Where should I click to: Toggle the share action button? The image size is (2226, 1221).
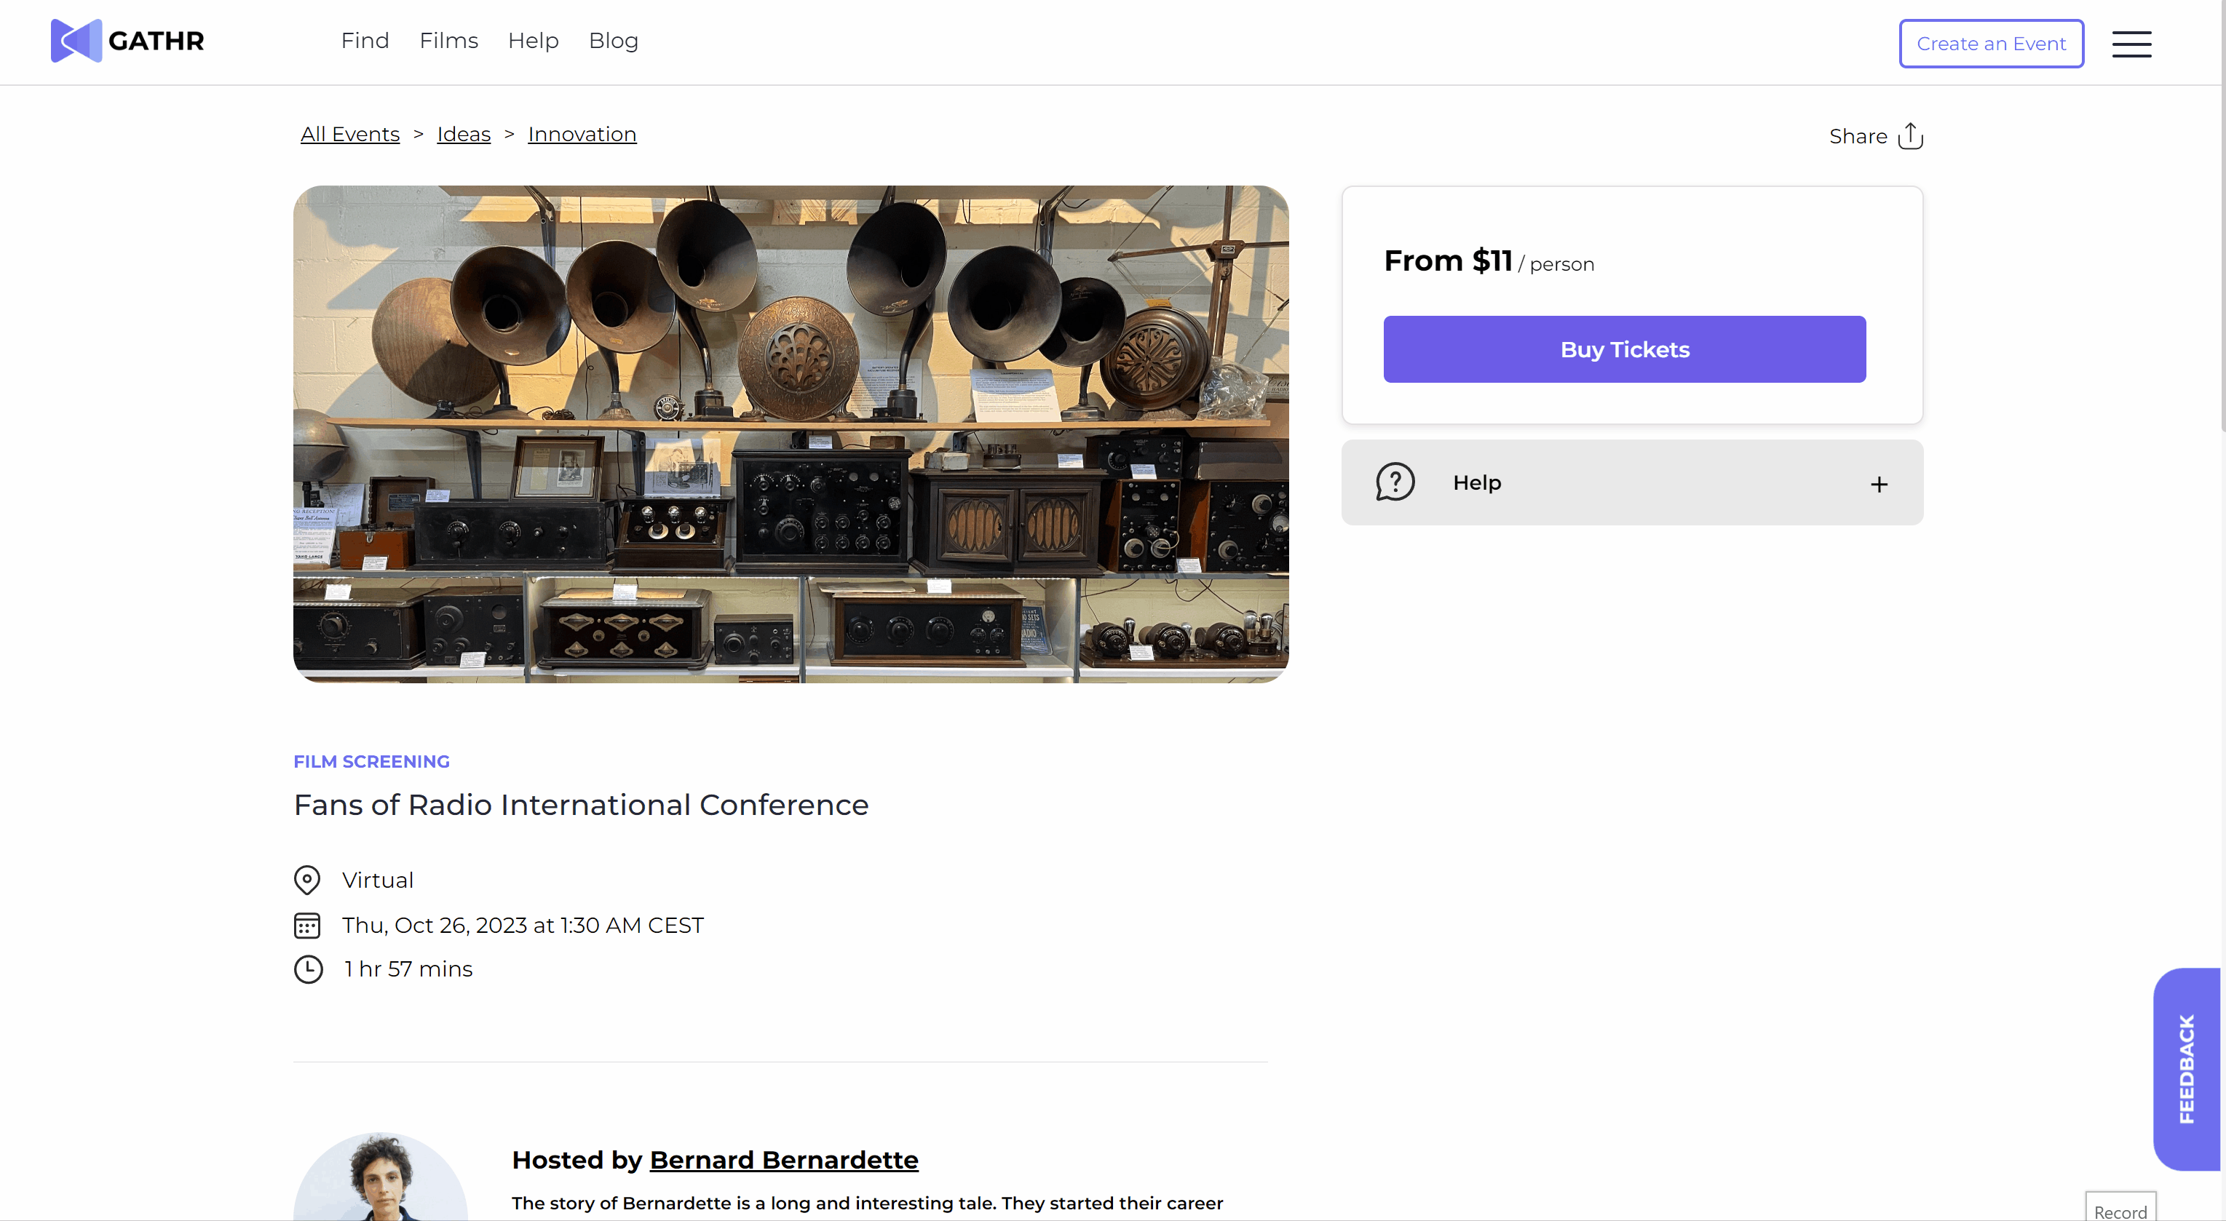point(1877,135)
